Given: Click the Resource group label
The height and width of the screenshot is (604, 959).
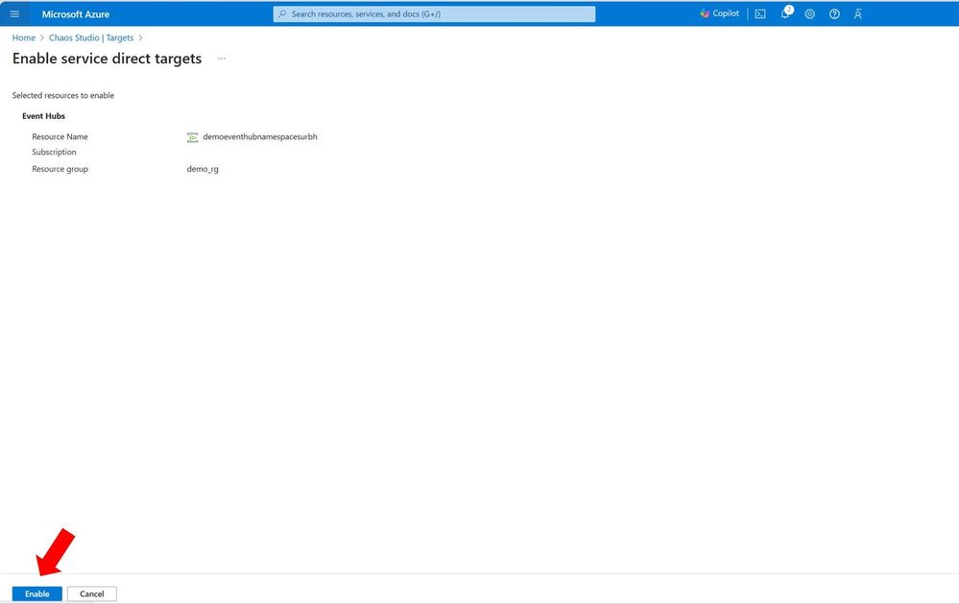Looking at the screenshot, I should 60,169.
